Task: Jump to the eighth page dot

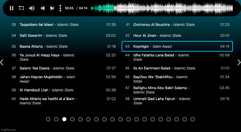Action: coord(104,119)
